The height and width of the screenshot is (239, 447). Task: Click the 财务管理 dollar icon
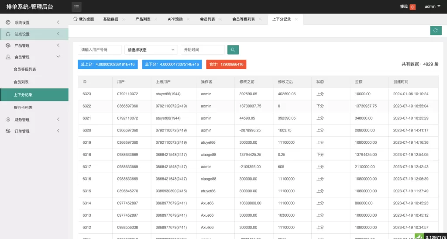(x=8, y=120)
